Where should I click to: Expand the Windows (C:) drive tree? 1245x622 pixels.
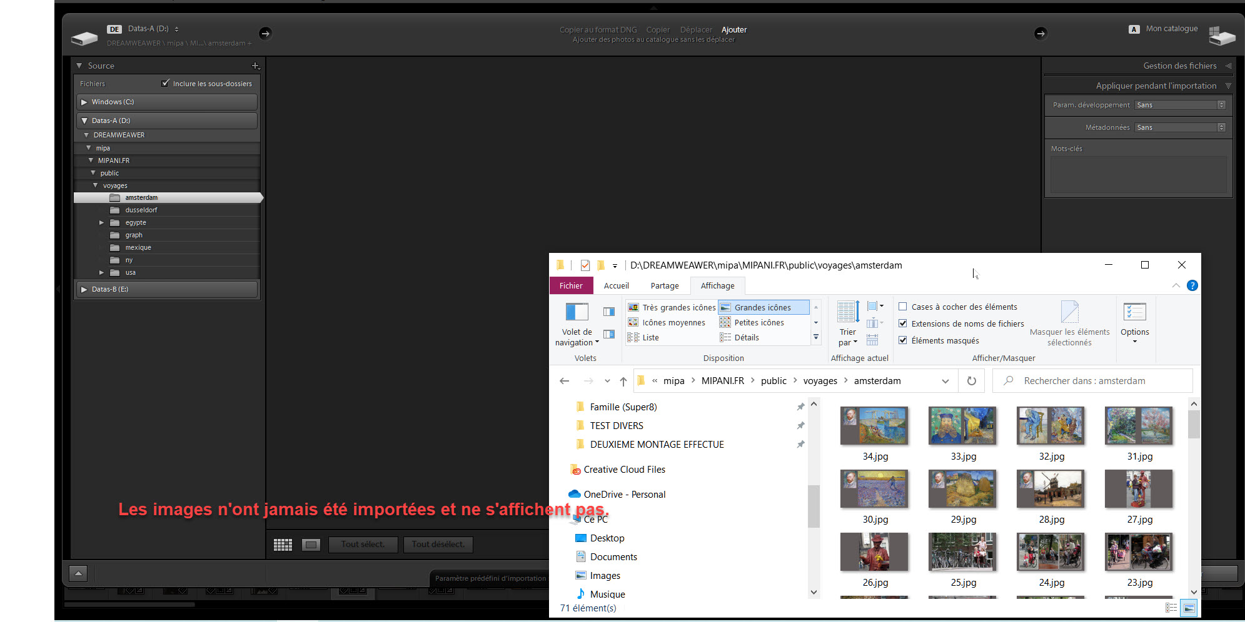click(84, 101)
